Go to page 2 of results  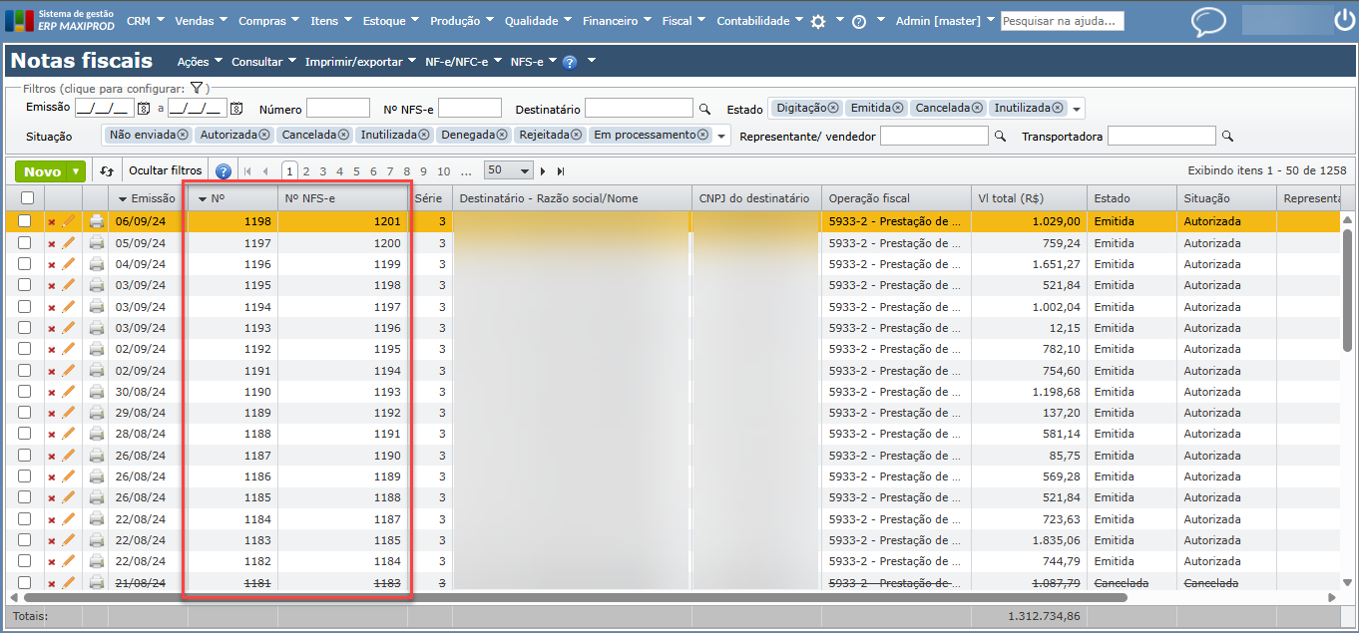coord(306,171)
